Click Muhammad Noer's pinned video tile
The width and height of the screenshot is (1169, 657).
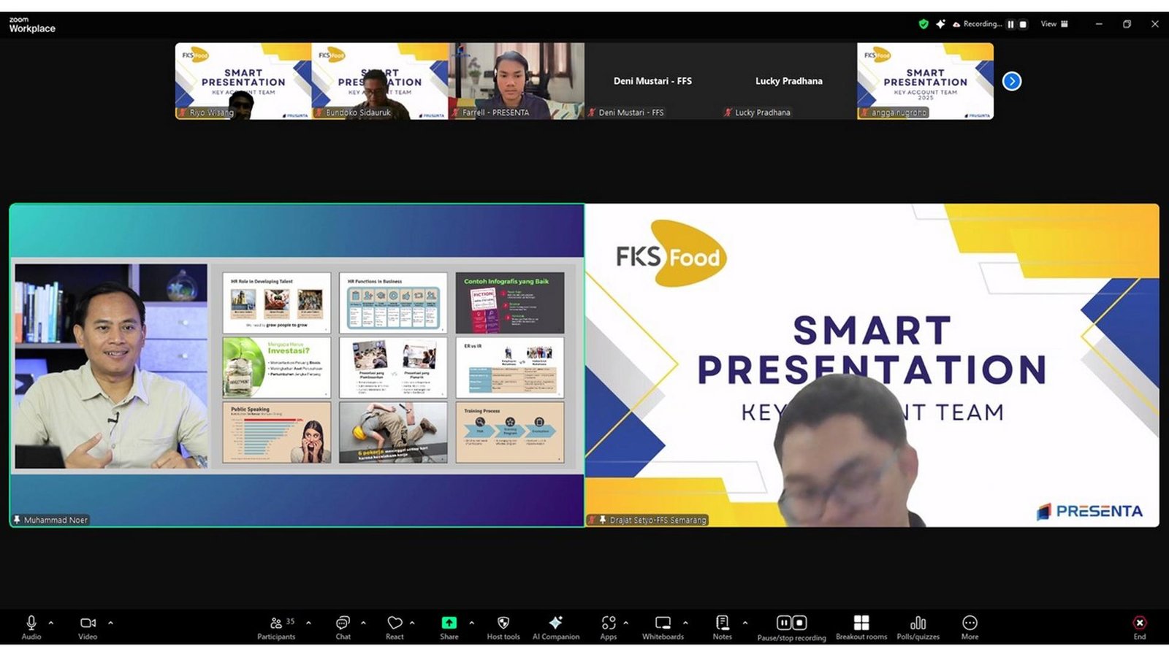click(x=297, y=365)
